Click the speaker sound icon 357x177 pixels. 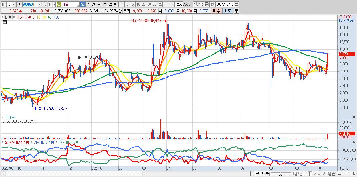click(50, 4)
